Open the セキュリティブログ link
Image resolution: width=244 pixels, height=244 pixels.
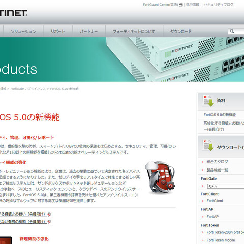point(219,5)
